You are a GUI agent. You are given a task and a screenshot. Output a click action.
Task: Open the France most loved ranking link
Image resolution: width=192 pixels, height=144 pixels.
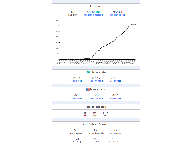[x=77, y=98]
